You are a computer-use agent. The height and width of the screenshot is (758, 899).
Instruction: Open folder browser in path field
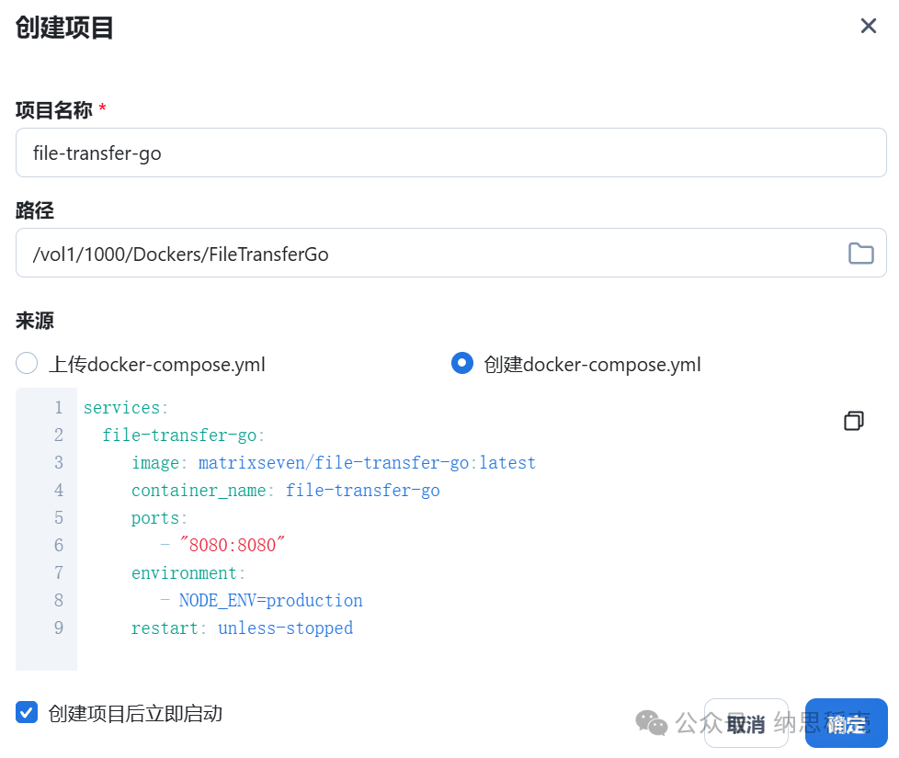[860, 254]
